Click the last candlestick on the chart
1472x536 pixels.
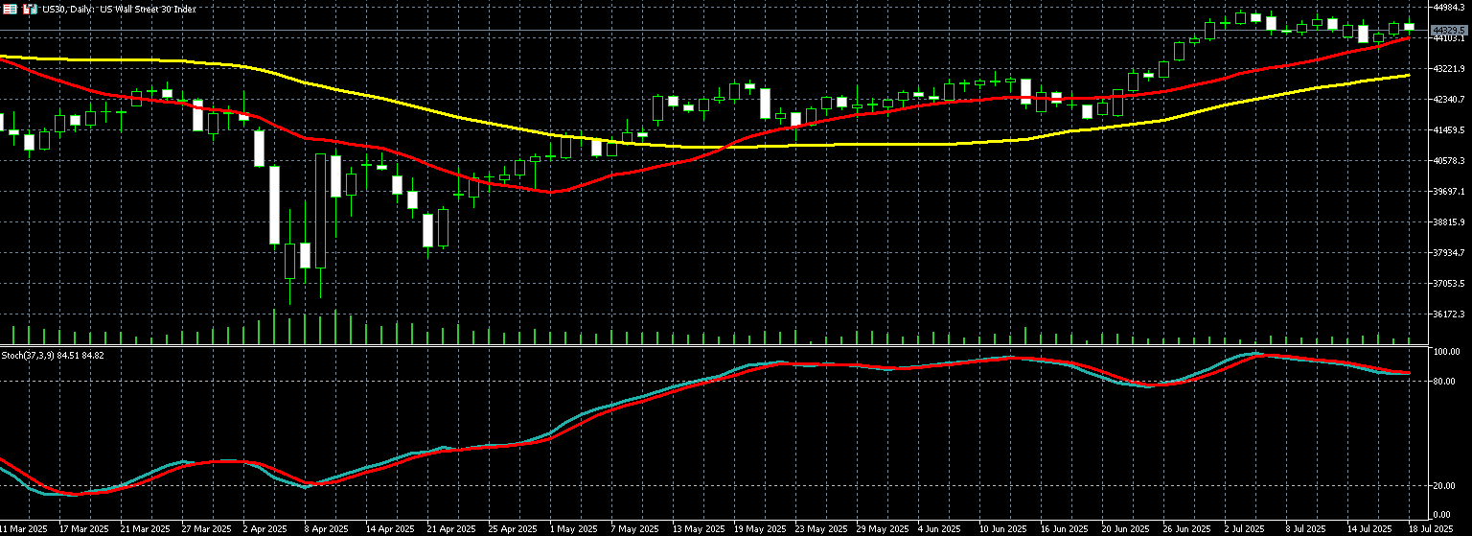1409,27
